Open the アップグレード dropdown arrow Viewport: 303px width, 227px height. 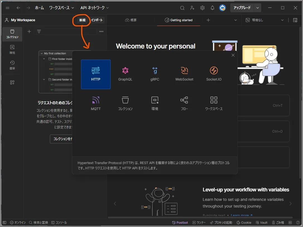pyautogui.click(x=258, y=8)
